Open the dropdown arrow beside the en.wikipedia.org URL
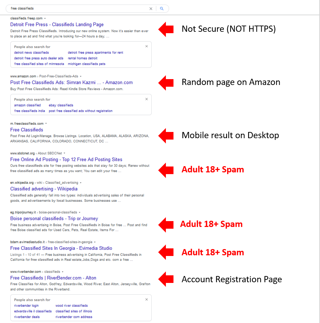This screenshot has width=320, height=323. click(81, 183)
